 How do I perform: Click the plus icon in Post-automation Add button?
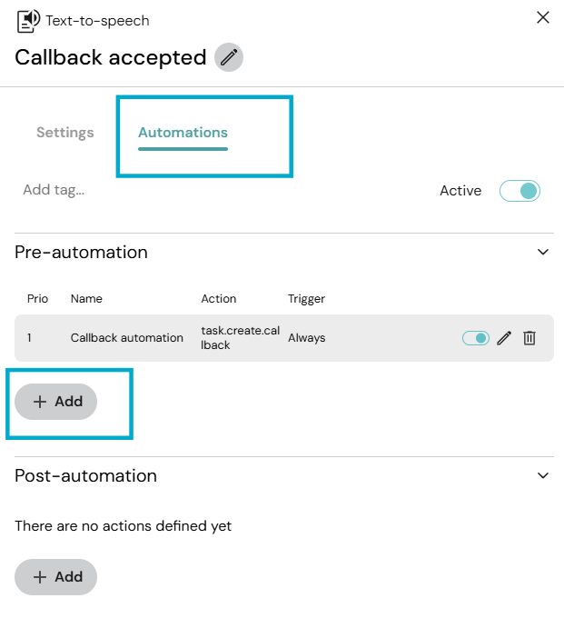[40, 577]
